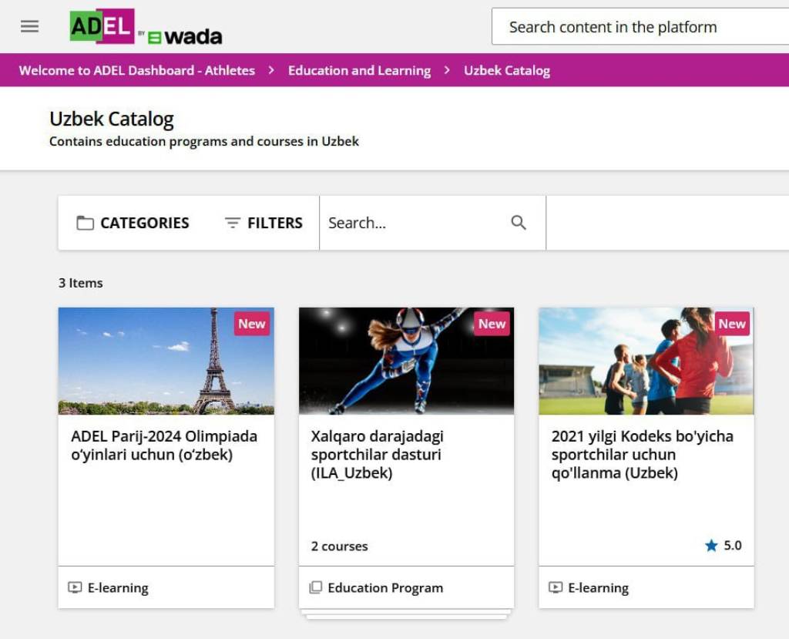789x639 pixels.
Task: Open the speed skater program thumbnail
Action: click(406, 361)
